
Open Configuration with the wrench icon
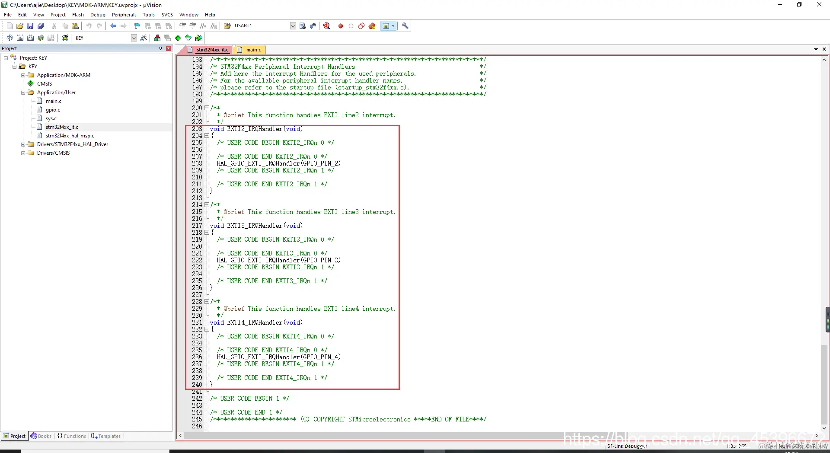[405, 26]
